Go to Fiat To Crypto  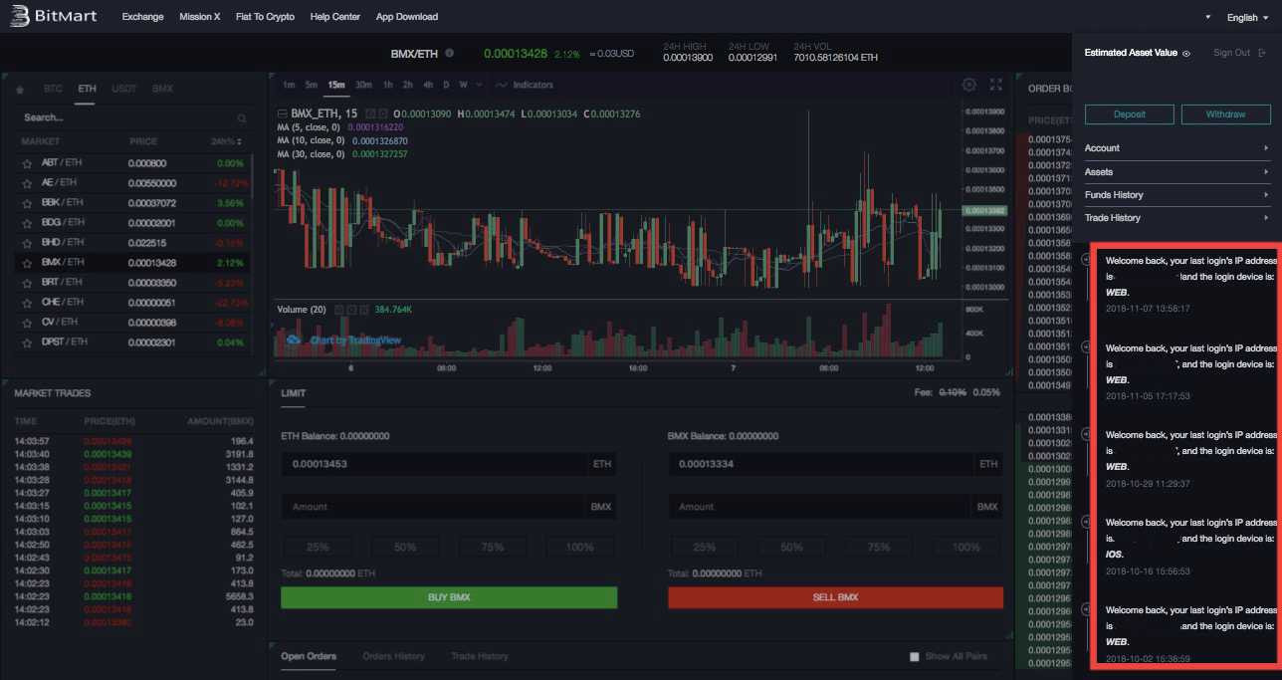(265, 17)
